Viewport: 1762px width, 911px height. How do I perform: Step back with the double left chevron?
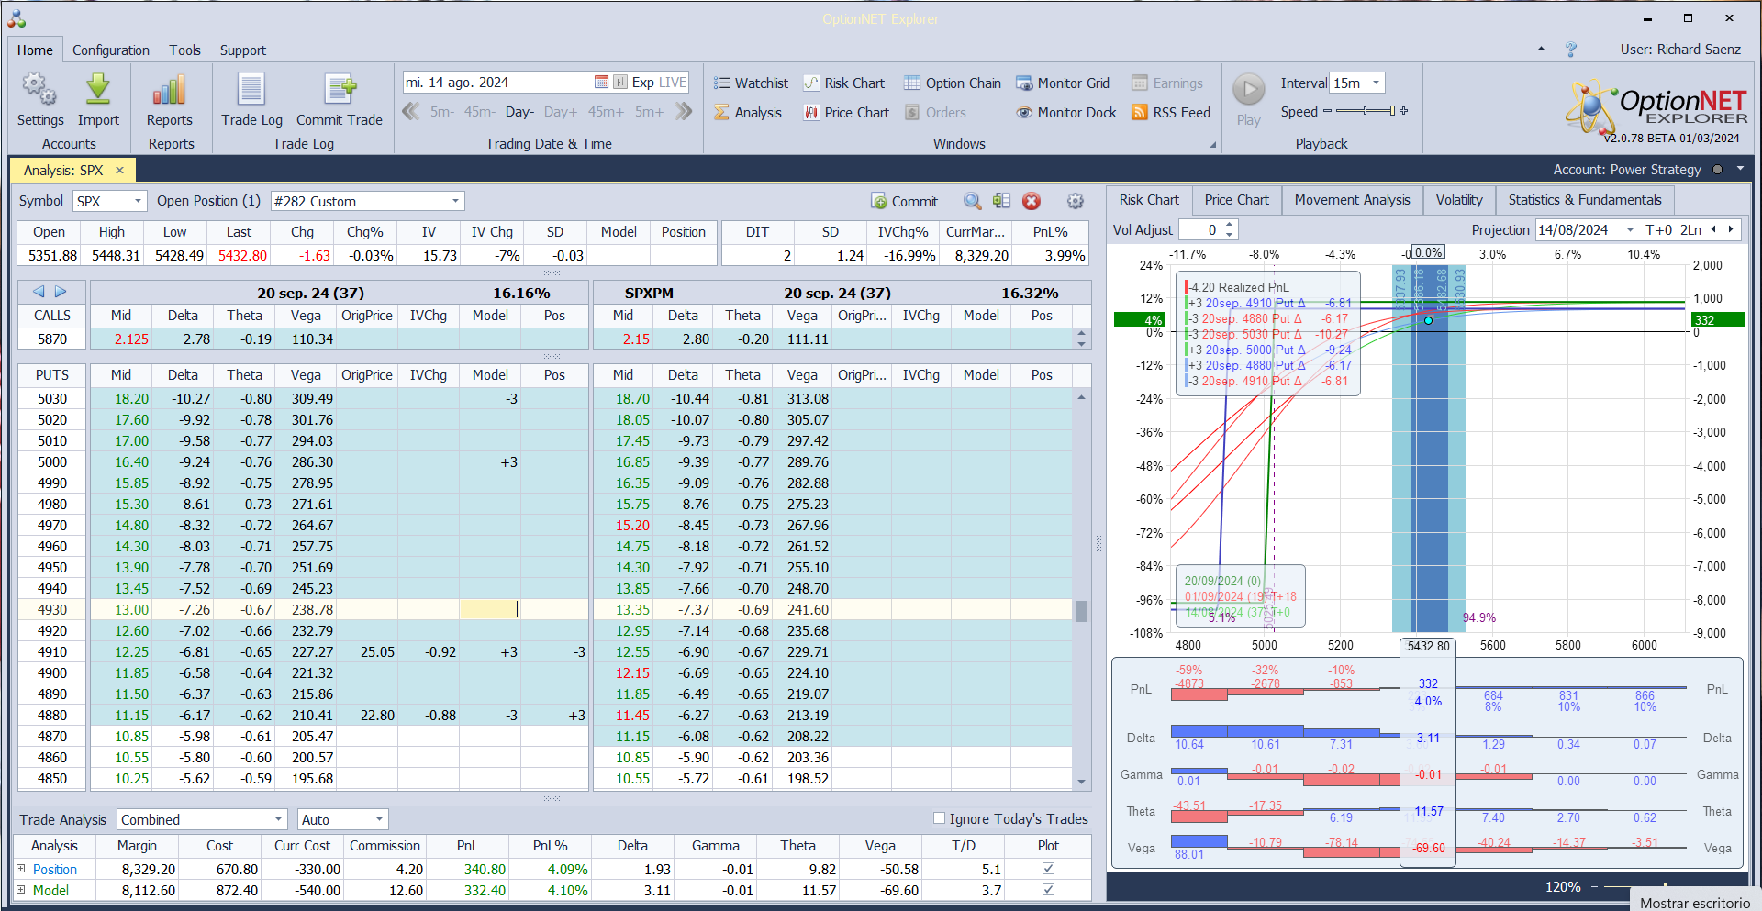click(411, 111)
